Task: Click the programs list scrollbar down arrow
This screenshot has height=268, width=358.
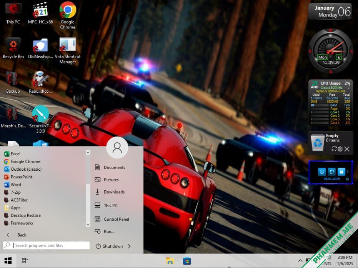Action: (x=88, y=225)
